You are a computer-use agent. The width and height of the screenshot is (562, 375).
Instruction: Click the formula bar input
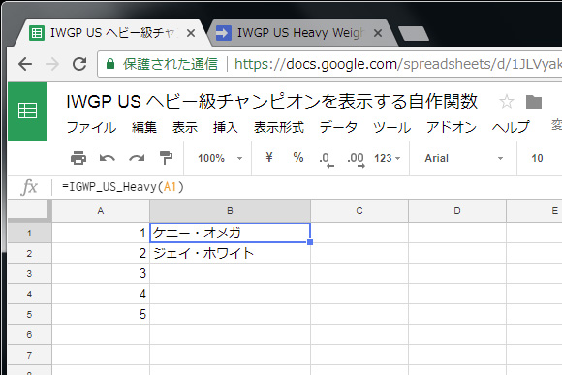[x=308, y=187]
